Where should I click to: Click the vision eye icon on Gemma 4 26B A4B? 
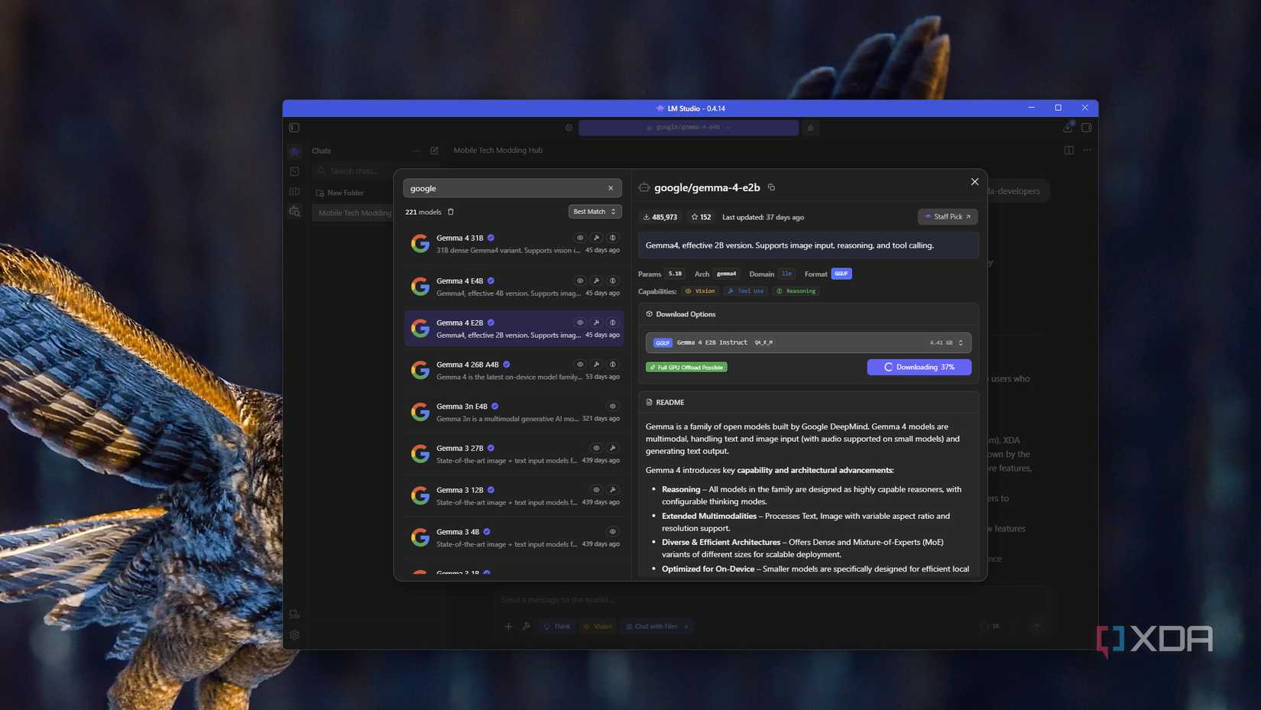580,365
